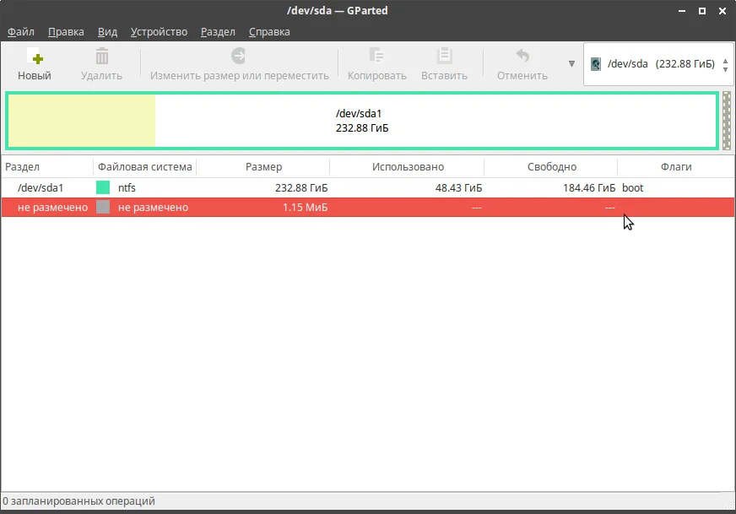The image size is (736, 514).
Task: Open the Устройство menu
Action: [x=159, y=32]
